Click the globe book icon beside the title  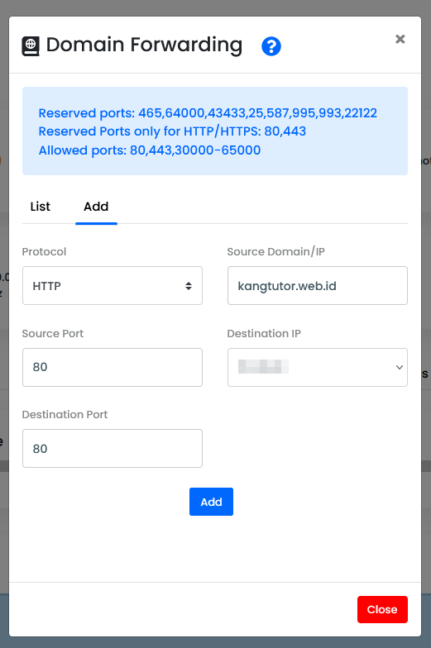point(31,46)
